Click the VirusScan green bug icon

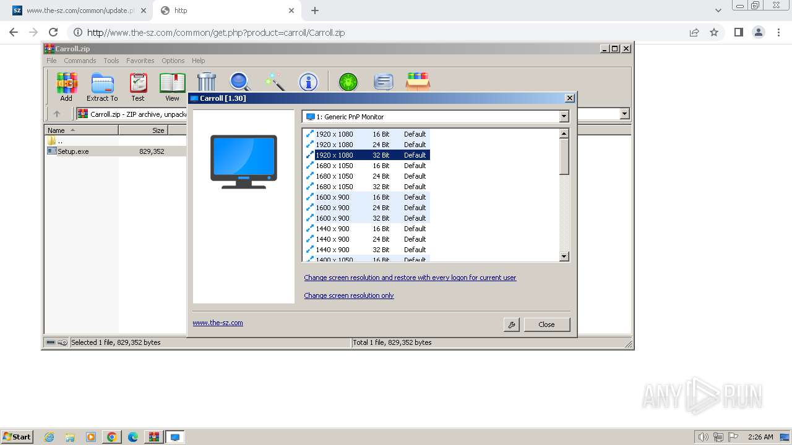tap(348, 82)
